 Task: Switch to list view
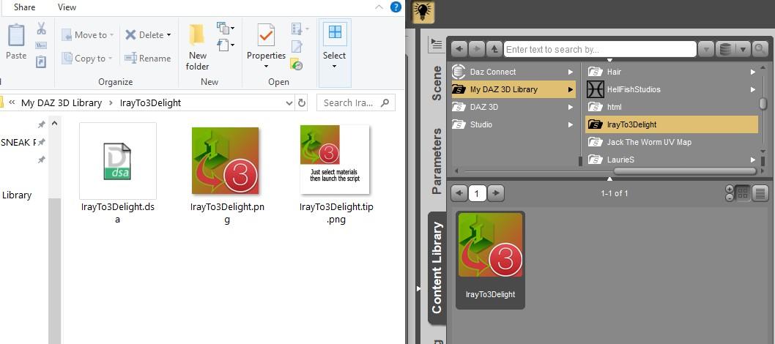click(x=760, y=193)
